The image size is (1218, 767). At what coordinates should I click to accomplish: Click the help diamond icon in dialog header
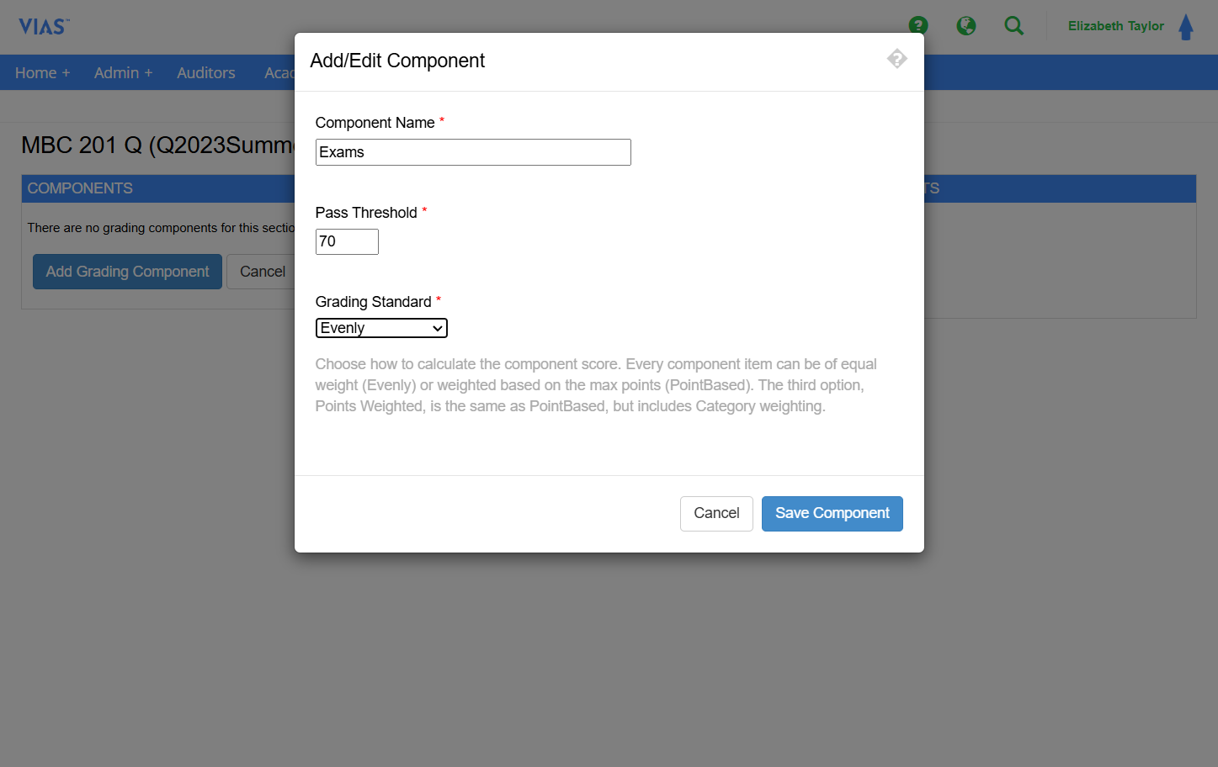pyautogui.click(x=897, y=58)
